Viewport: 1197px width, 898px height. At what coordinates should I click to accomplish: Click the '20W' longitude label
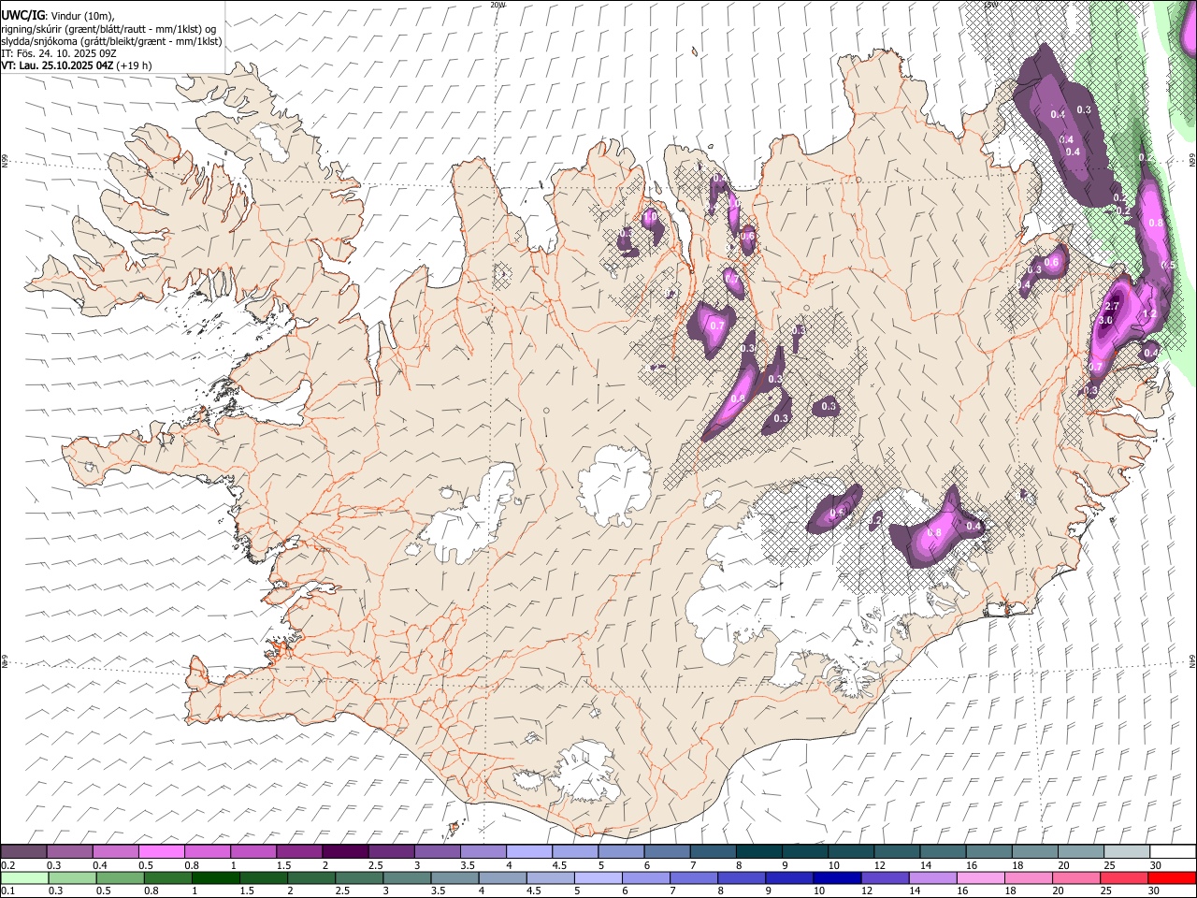497,5
